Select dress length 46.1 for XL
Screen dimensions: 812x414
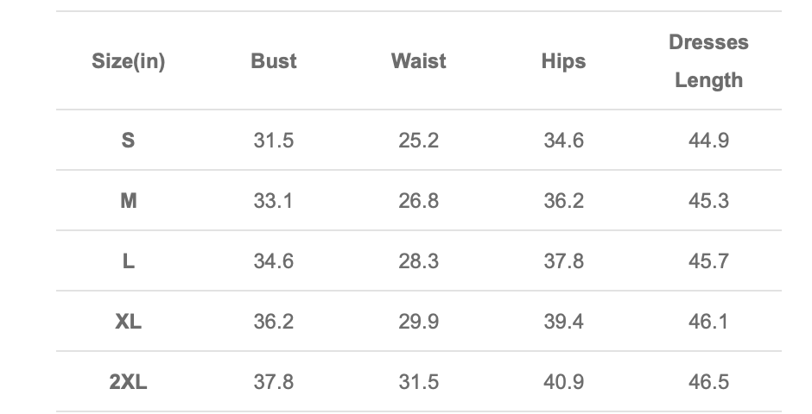click(708, 322)
